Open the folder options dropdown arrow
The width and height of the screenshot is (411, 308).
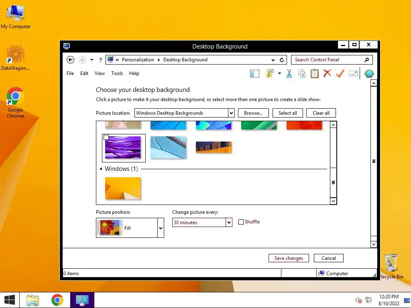[279, 73]
